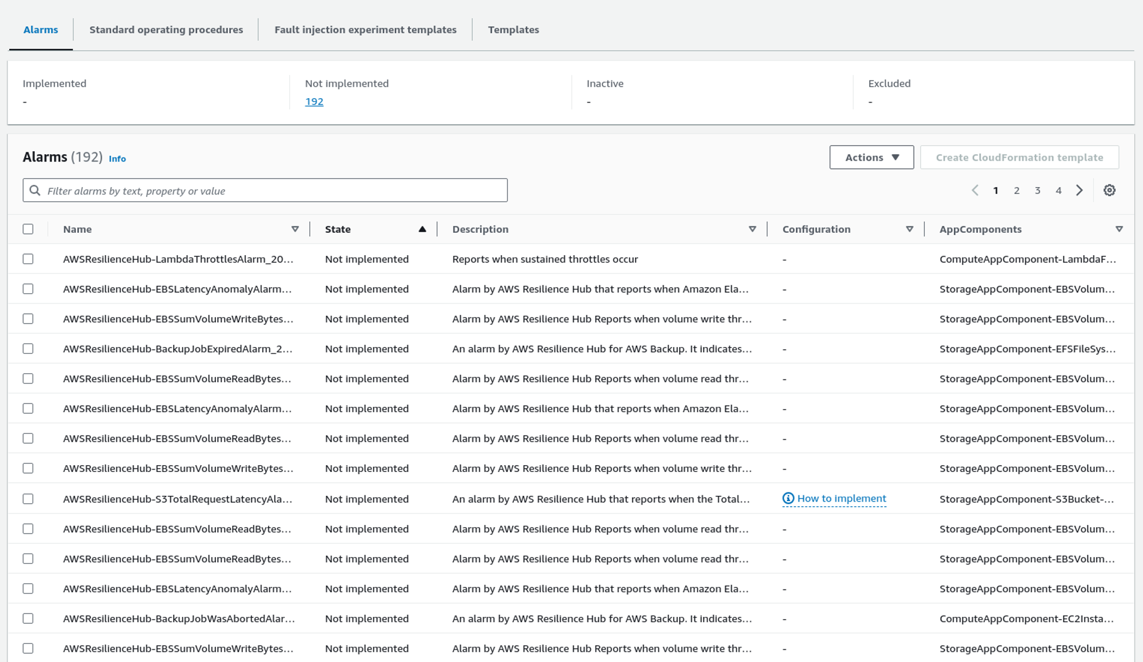Image resolution: width=1143 pixels, height=662 pixels.
Task: Sort by Configuration column arrow
Action: (909, 229)
